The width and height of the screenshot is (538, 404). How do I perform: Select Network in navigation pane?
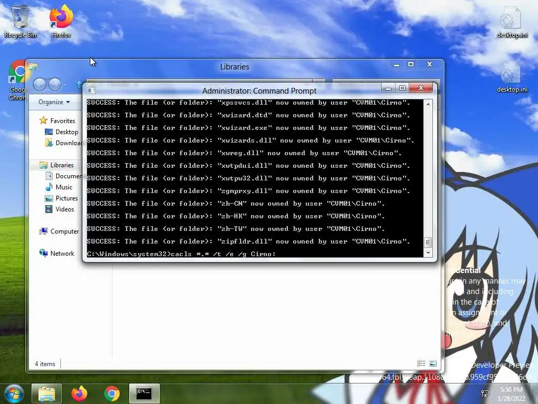(x=57, y=253)
